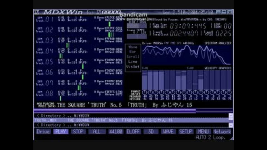Open the MENU button
This screenshot has height=150, width=267.
coord(203,131)
